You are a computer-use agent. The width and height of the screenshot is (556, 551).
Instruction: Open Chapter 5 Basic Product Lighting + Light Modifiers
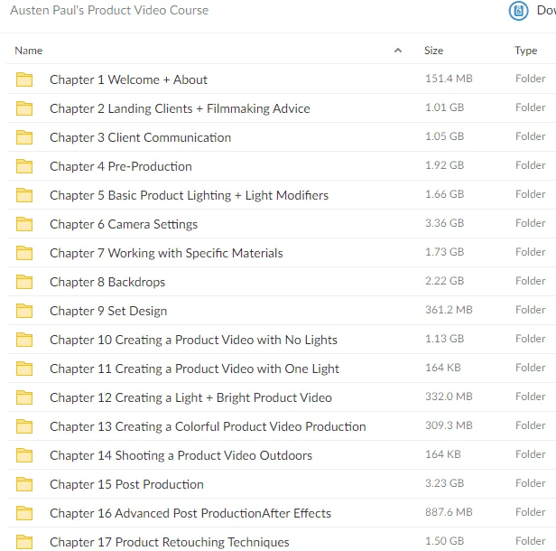pyautogui.click(x=189, y=195)
